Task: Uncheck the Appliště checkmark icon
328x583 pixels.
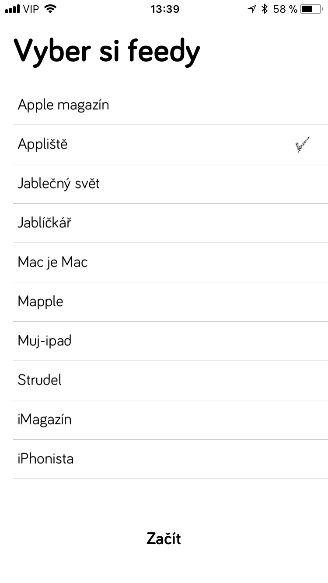Action: tap(303, 145)
